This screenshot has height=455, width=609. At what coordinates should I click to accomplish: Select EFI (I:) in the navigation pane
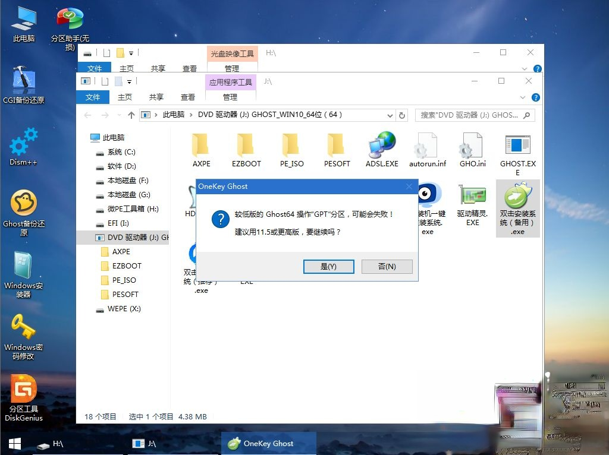(x=118, y=223)
